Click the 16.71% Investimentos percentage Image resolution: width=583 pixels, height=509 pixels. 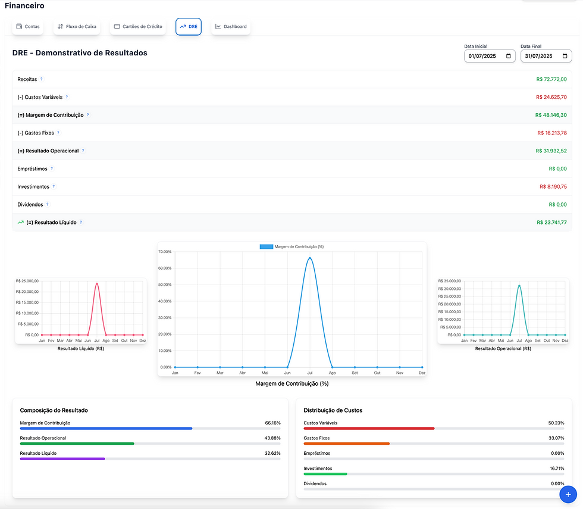(x=557, y=469)
